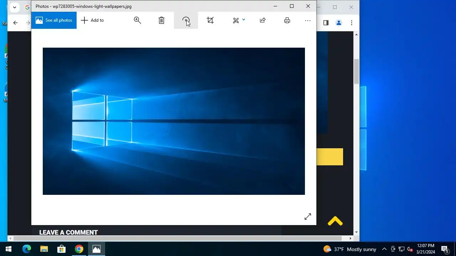Screen dimensions: 456x256
Task: Open Chrome tab search dropdown arrow
Action: (14, 7)
